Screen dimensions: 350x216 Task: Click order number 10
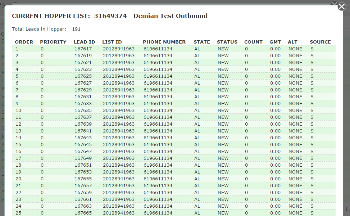click(x=18, y=111)
